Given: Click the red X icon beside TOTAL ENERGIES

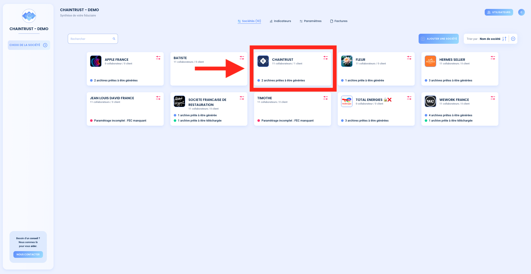Looking at the screenshot, I should pyautogui.click(x=390, y=100).
